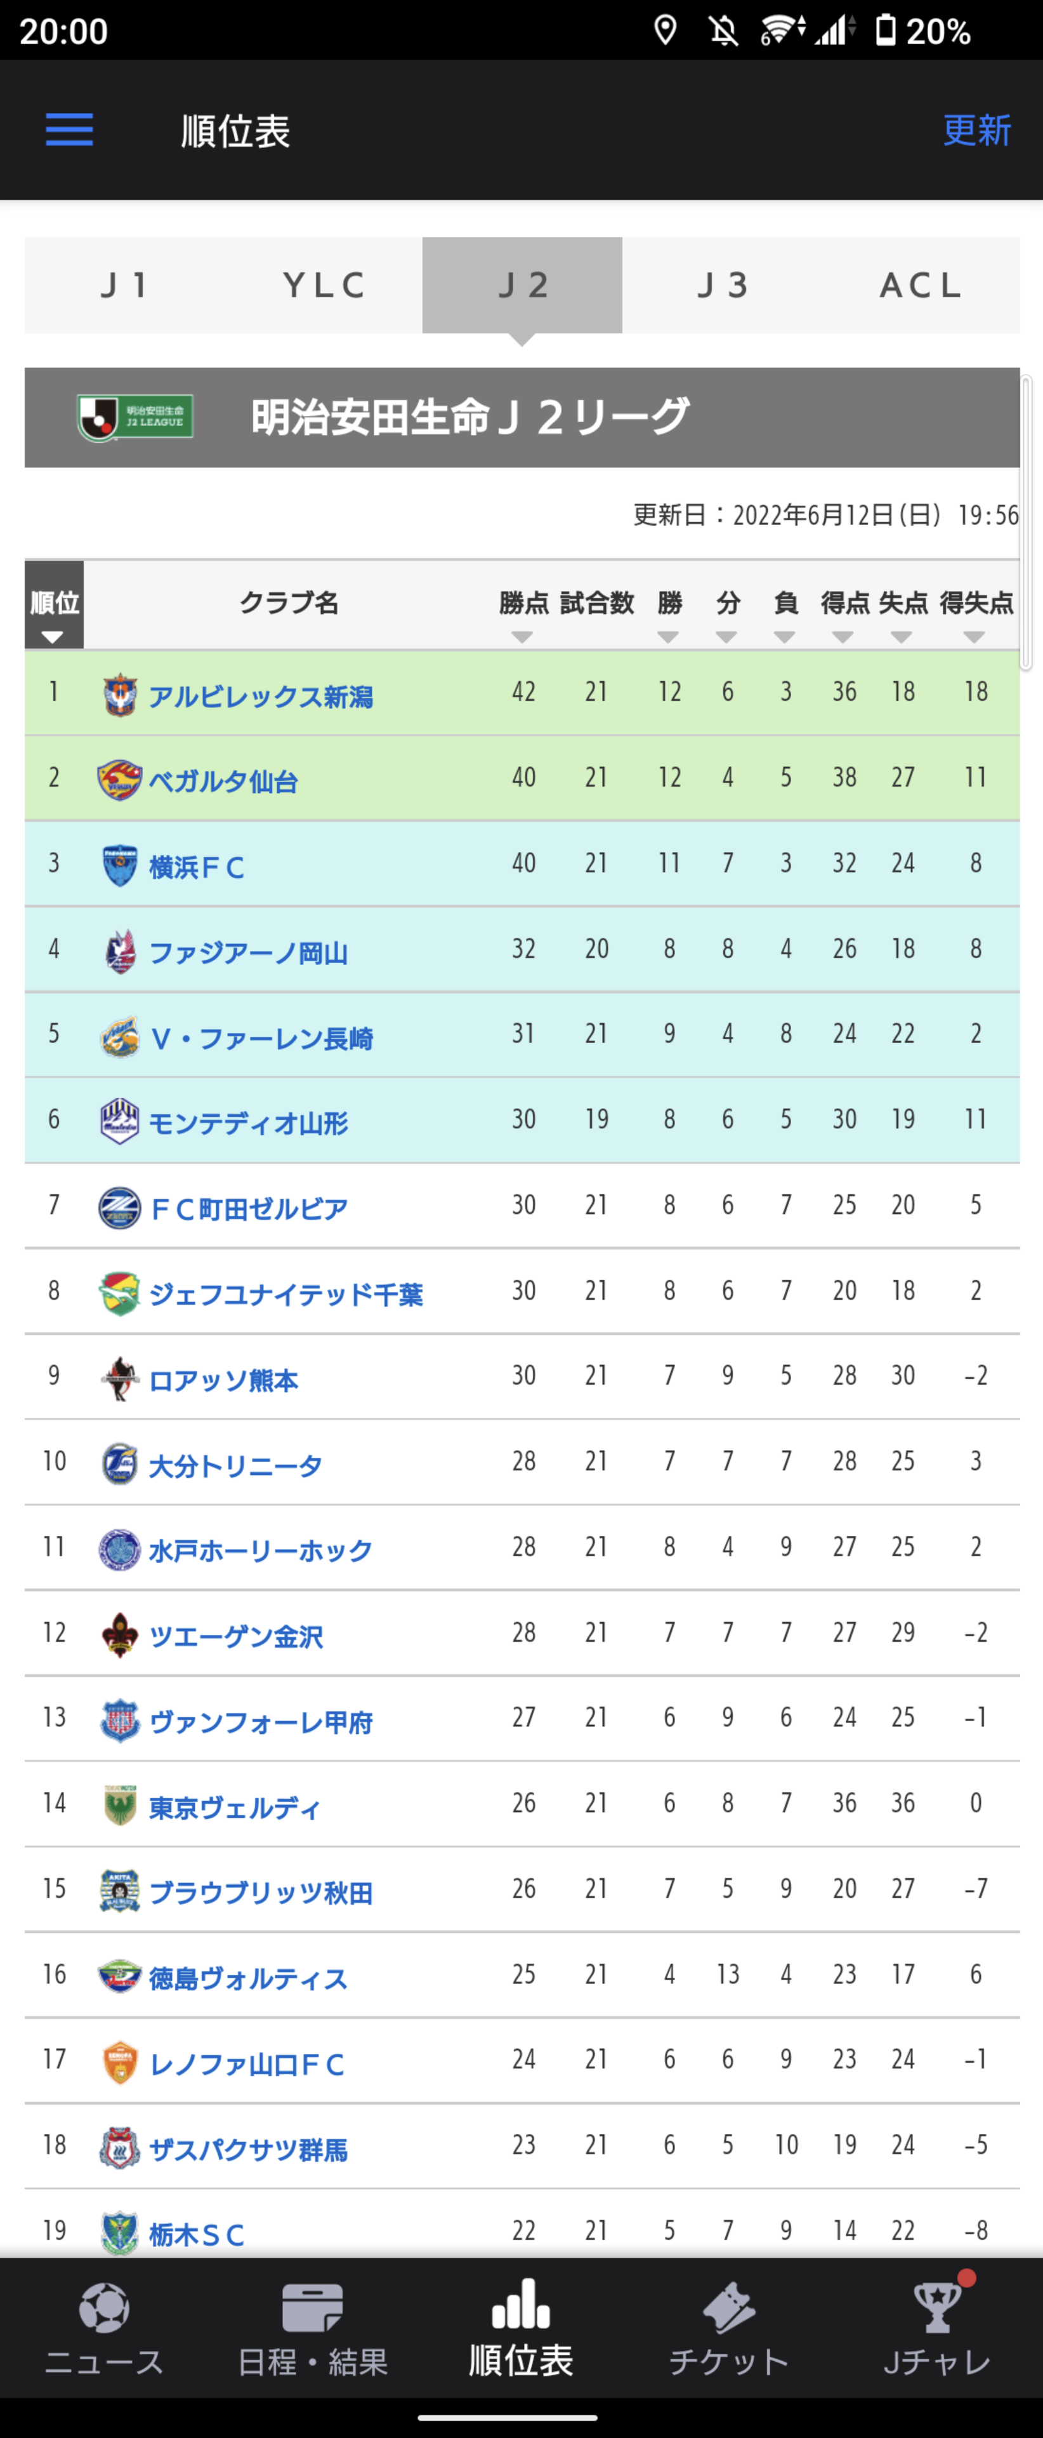The width and height of the screenshot is (1043, 2438).
Task: Tap the 更新 refresh button
Action: (977, 130)
